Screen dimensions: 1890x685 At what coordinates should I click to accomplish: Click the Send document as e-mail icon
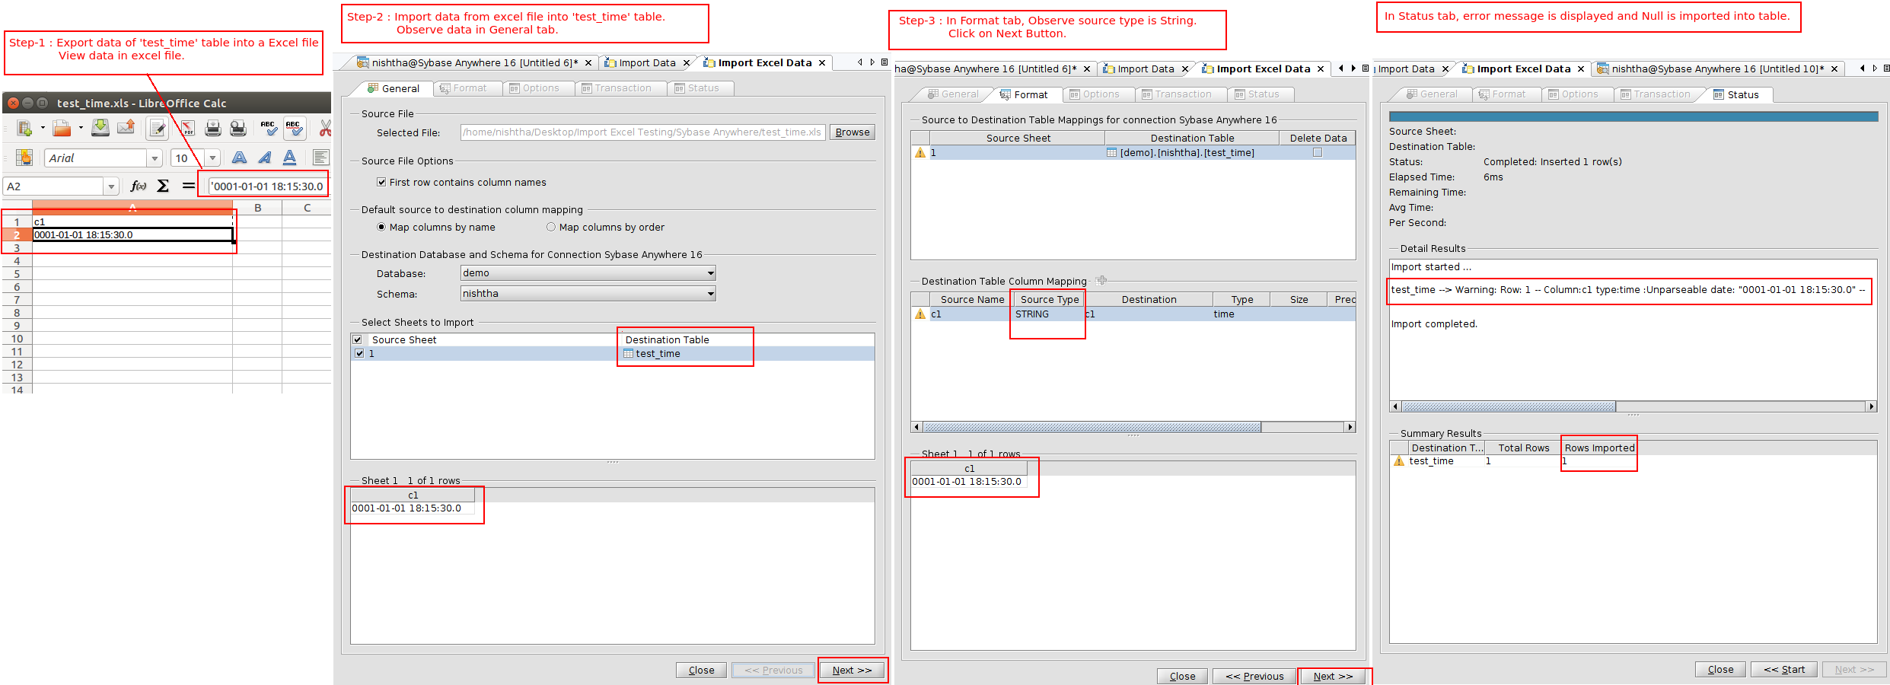[x=126, y=128]
